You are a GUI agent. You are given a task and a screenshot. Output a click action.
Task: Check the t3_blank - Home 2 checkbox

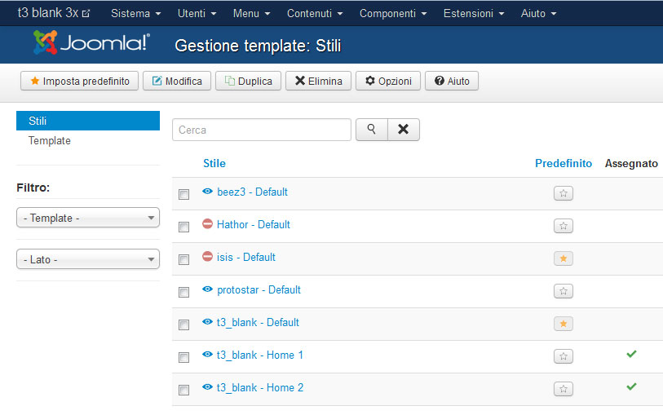(x=184, y=390)
